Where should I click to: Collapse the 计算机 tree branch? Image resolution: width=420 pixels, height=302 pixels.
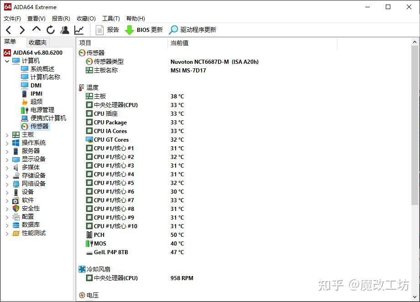click(7, 61)
